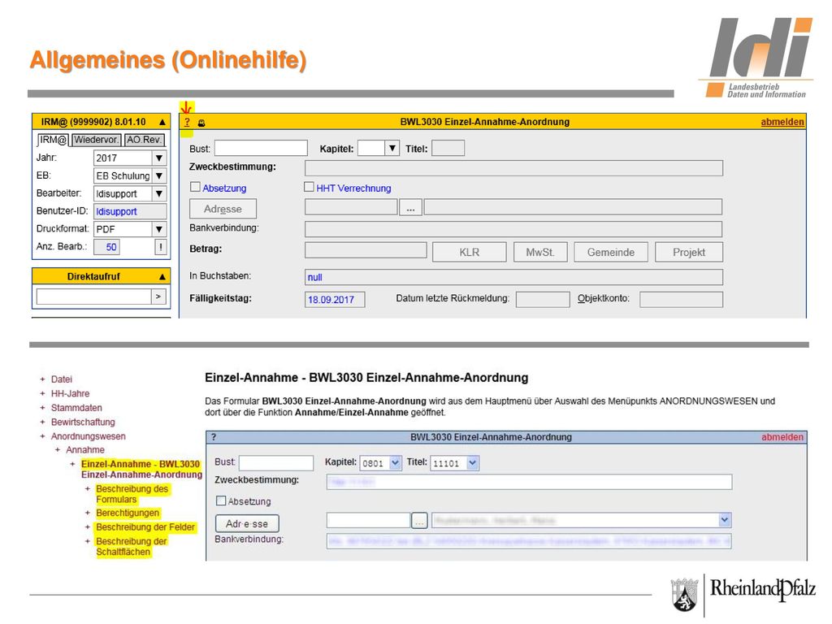Click the exclamation mark button

click(160, 247)
